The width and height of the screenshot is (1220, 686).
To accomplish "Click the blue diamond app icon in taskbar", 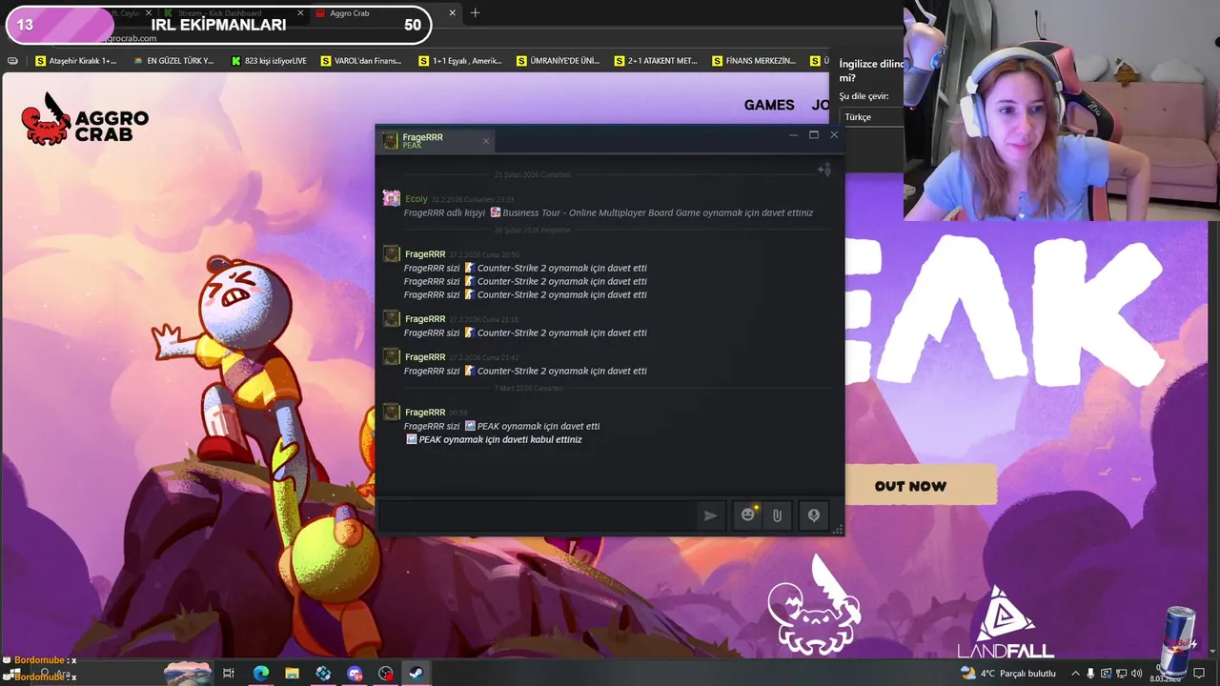I will (x=323, y=674).
